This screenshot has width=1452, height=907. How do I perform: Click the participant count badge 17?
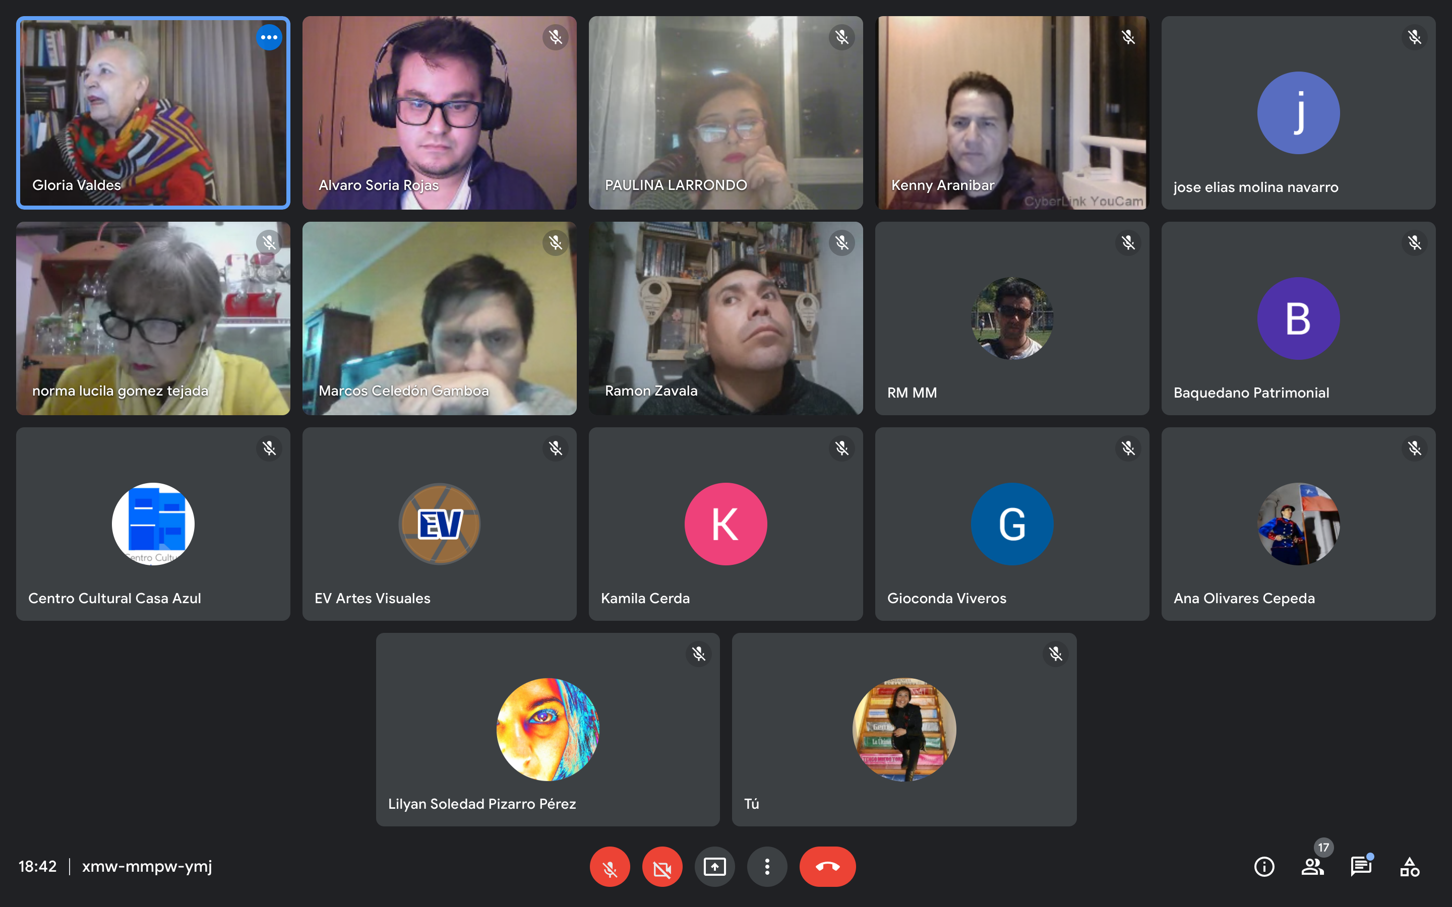click(1323, 847)
